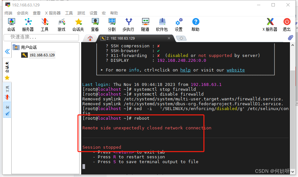Click the reboot command line
The image size is (298, 177).
[x=116, y=118]
